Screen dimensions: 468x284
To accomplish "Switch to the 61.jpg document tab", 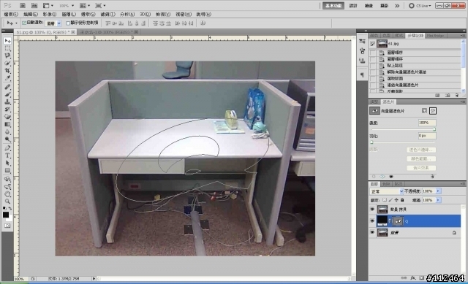I will pyautogui.click(x=45, y=32).
